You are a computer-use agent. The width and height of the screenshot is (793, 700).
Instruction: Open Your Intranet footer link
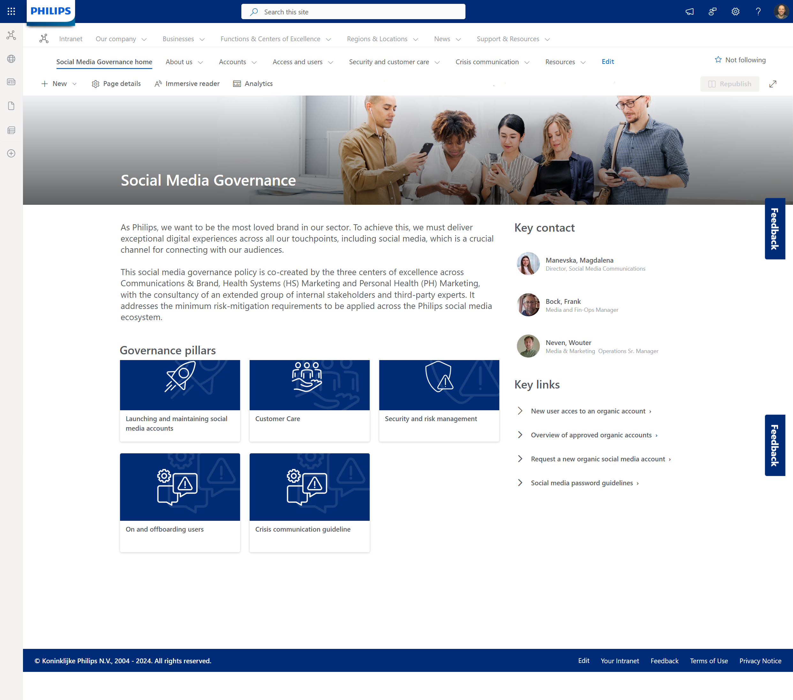620,661
